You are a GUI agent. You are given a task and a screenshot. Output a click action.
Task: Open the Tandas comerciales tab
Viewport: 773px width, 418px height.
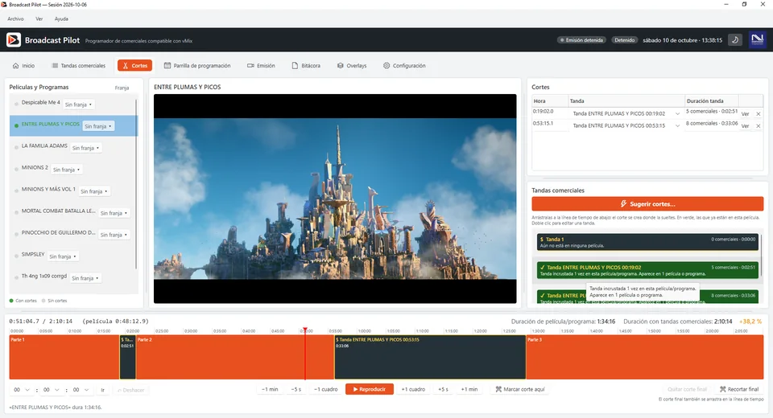click(79, 65)
